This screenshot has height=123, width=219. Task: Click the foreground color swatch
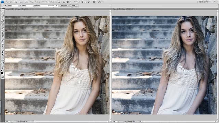click(2, 73)
